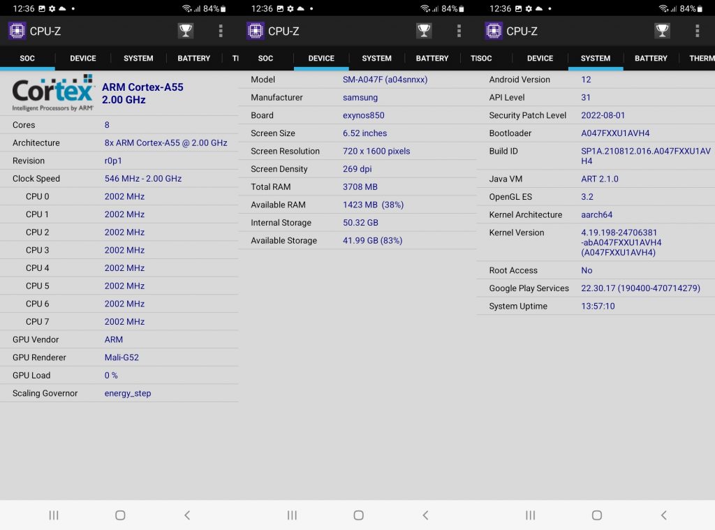The width and height of the screenshot is (715, 530).
Task: Tap the cloud notification icon in middle status bar
Action: (300, 8)
